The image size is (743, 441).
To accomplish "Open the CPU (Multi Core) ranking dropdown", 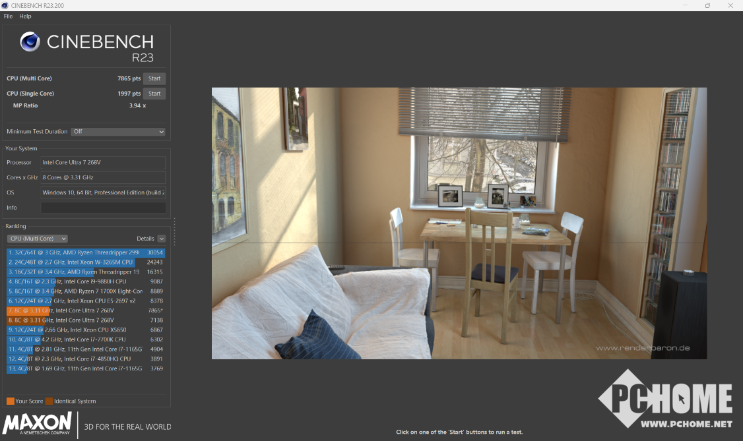I will click(x=37, y=239).
